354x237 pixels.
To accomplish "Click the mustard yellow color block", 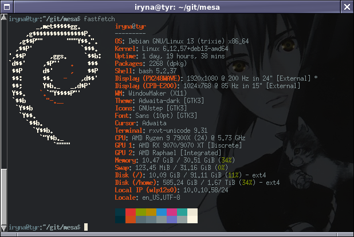I will point(151,212).
